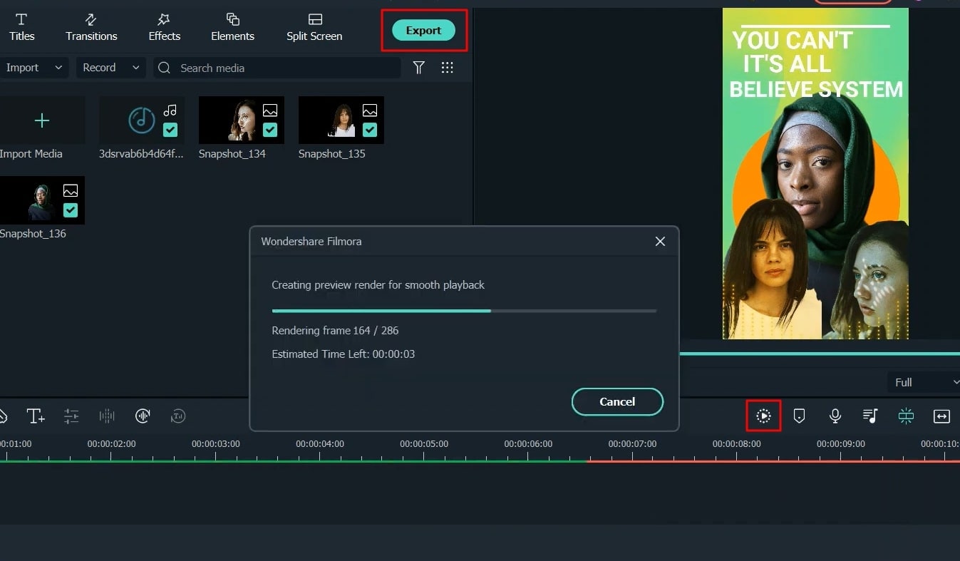Click the preview playback progress bar
The height and width of the screenshot is (561, 960).
[x=820, y=354]
